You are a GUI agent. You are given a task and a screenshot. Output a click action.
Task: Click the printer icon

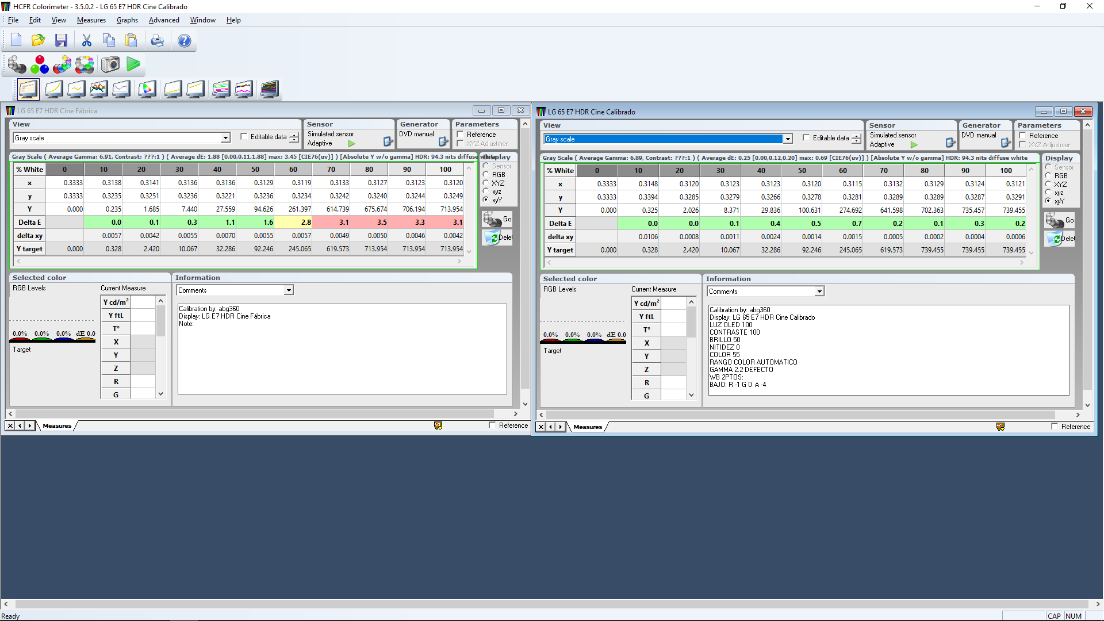(x=157, y=40)
